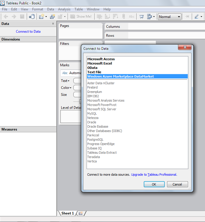The height and width of the screenshot is (222, 205).
Task: Open the Color dropdown in Marks card
Action: coord(66,88)
